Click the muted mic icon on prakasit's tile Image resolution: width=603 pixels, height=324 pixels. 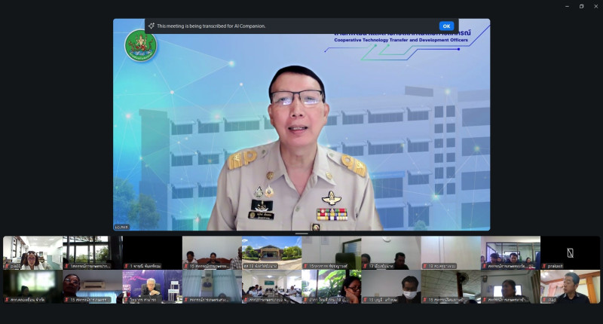click(544, 266)
